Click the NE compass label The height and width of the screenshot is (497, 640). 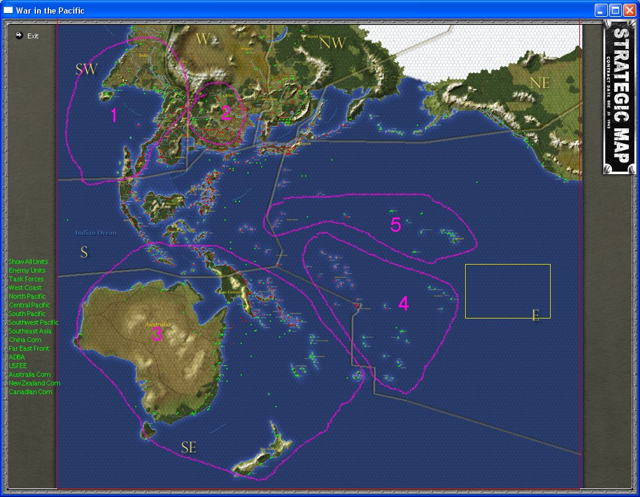tap(539, 83)
